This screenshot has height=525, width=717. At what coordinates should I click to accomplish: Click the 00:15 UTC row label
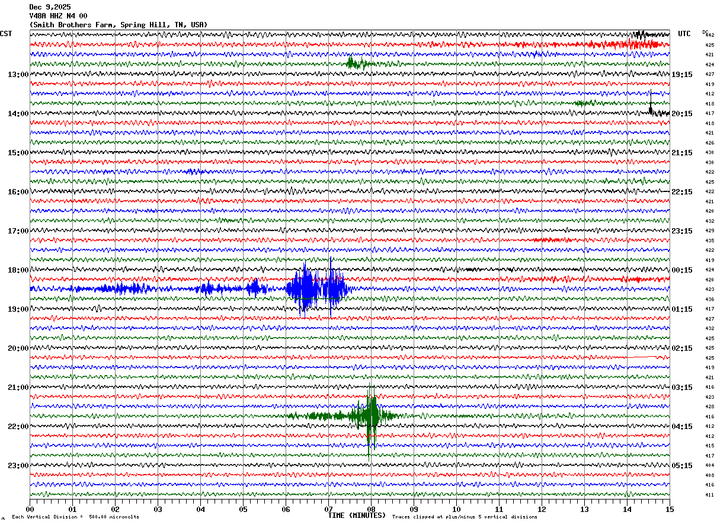tap(682, 270)
